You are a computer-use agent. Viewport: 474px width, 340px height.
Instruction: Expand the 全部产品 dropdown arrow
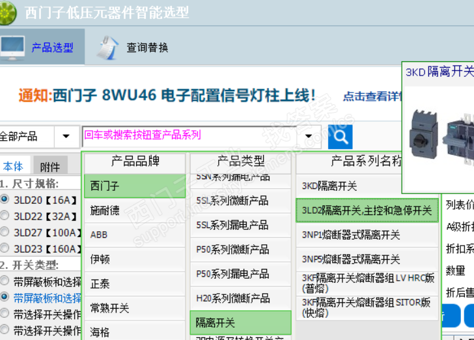tap(66, 136)
